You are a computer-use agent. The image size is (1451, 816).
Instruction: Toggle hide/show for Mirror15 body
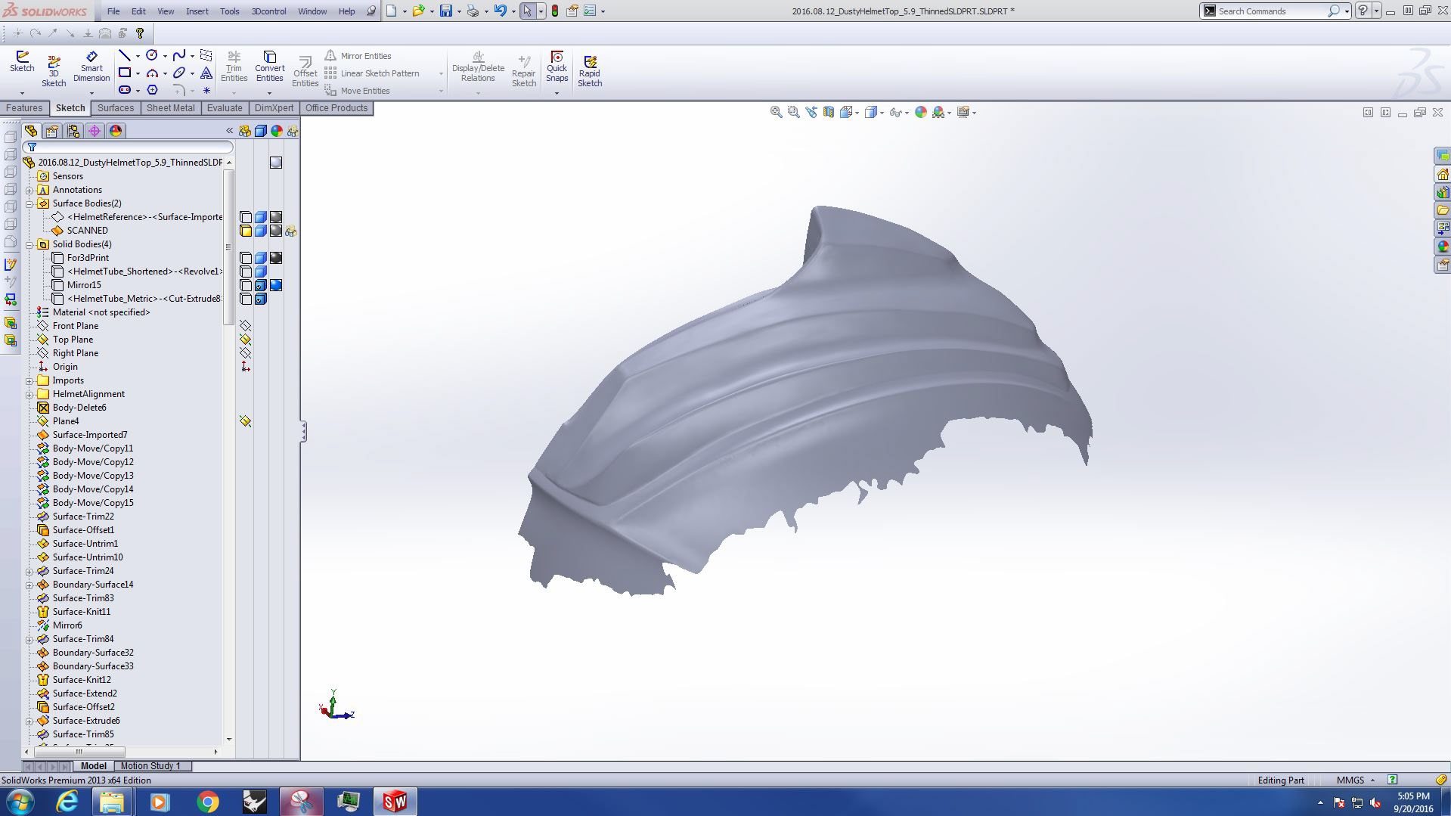(x=246, y=285)
